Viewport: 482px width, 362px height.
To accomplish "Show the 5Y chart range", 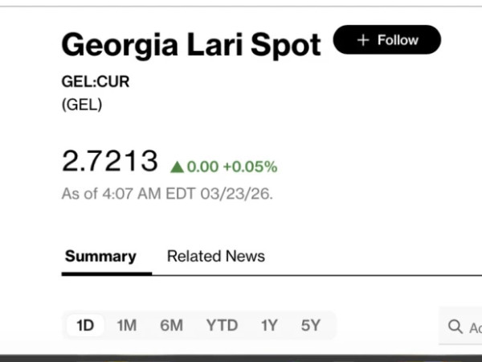I will click(x=311, y=326).
